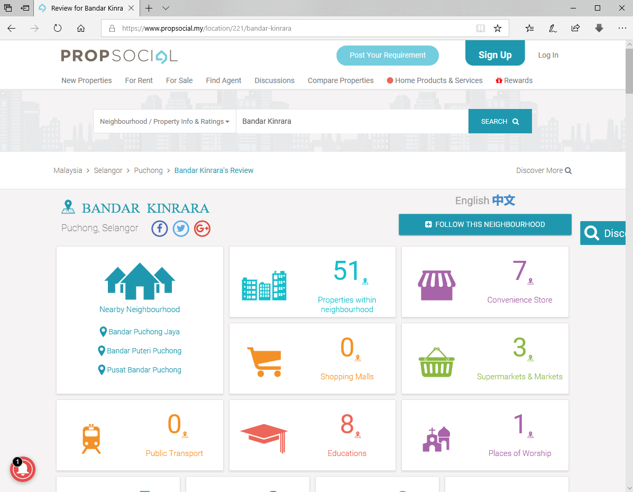Go to the browser home page
This screenshot has height=492, width=633.
coord(81,28)
